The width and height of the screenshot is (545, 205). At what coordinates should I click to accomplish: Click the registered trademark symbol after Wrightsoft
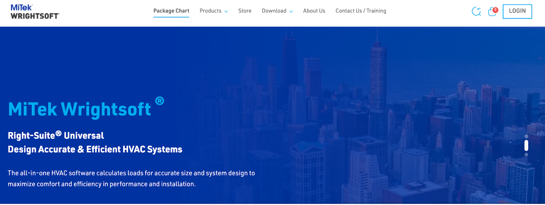click(x=159, y=101)
